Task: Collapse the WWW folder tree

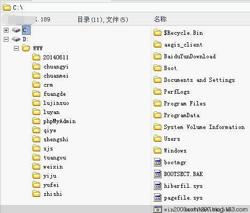Action: coord(16,48)
